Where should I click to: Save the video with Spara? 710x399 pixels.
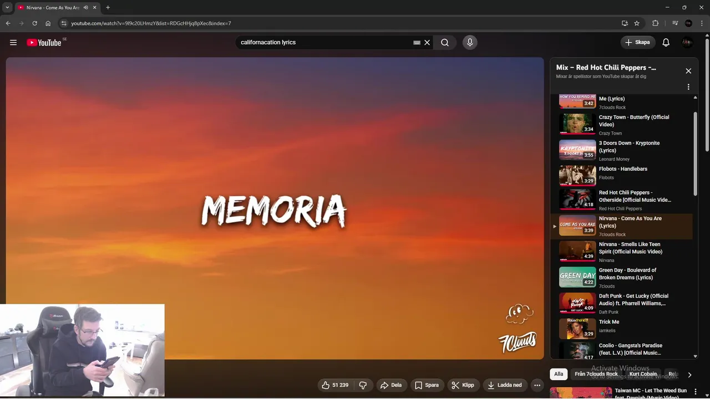(x=427, y=385)
